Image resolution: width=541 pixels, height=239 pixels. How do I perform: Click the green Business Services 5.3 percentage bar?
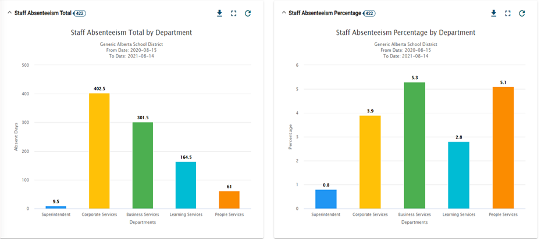[x=415, y=145]
